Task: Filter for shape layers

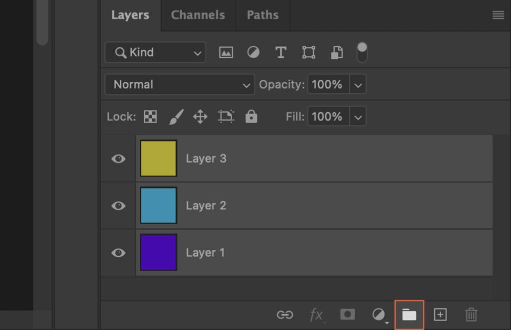Action: point(308,52)
